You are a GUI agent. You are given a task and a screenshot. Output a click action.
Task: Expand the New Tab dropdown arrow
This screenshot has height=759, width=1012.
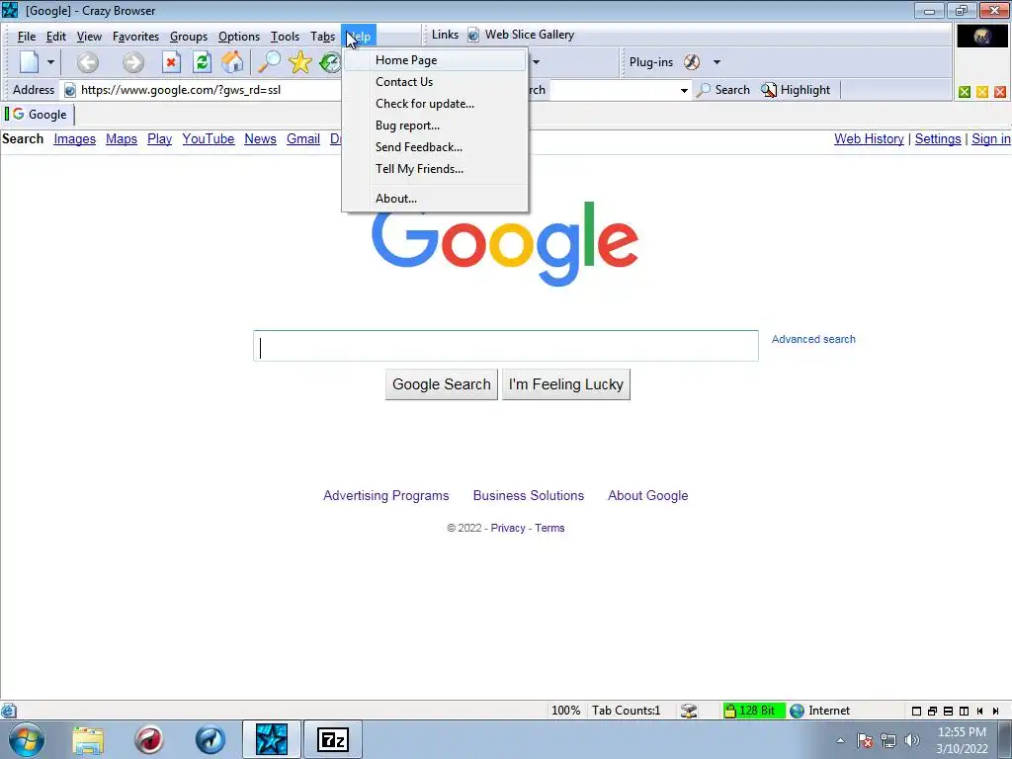pyautogui.click(x=50, y=62)
